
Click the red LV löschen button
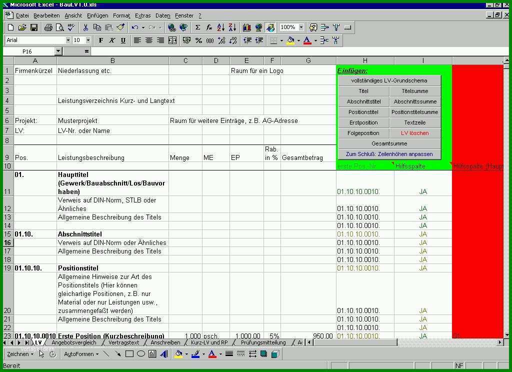414,133
